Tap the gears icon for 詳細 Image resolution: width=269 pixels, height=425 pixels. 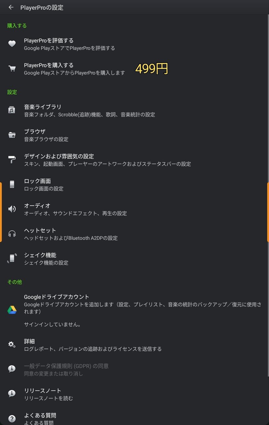coord(12,345)
